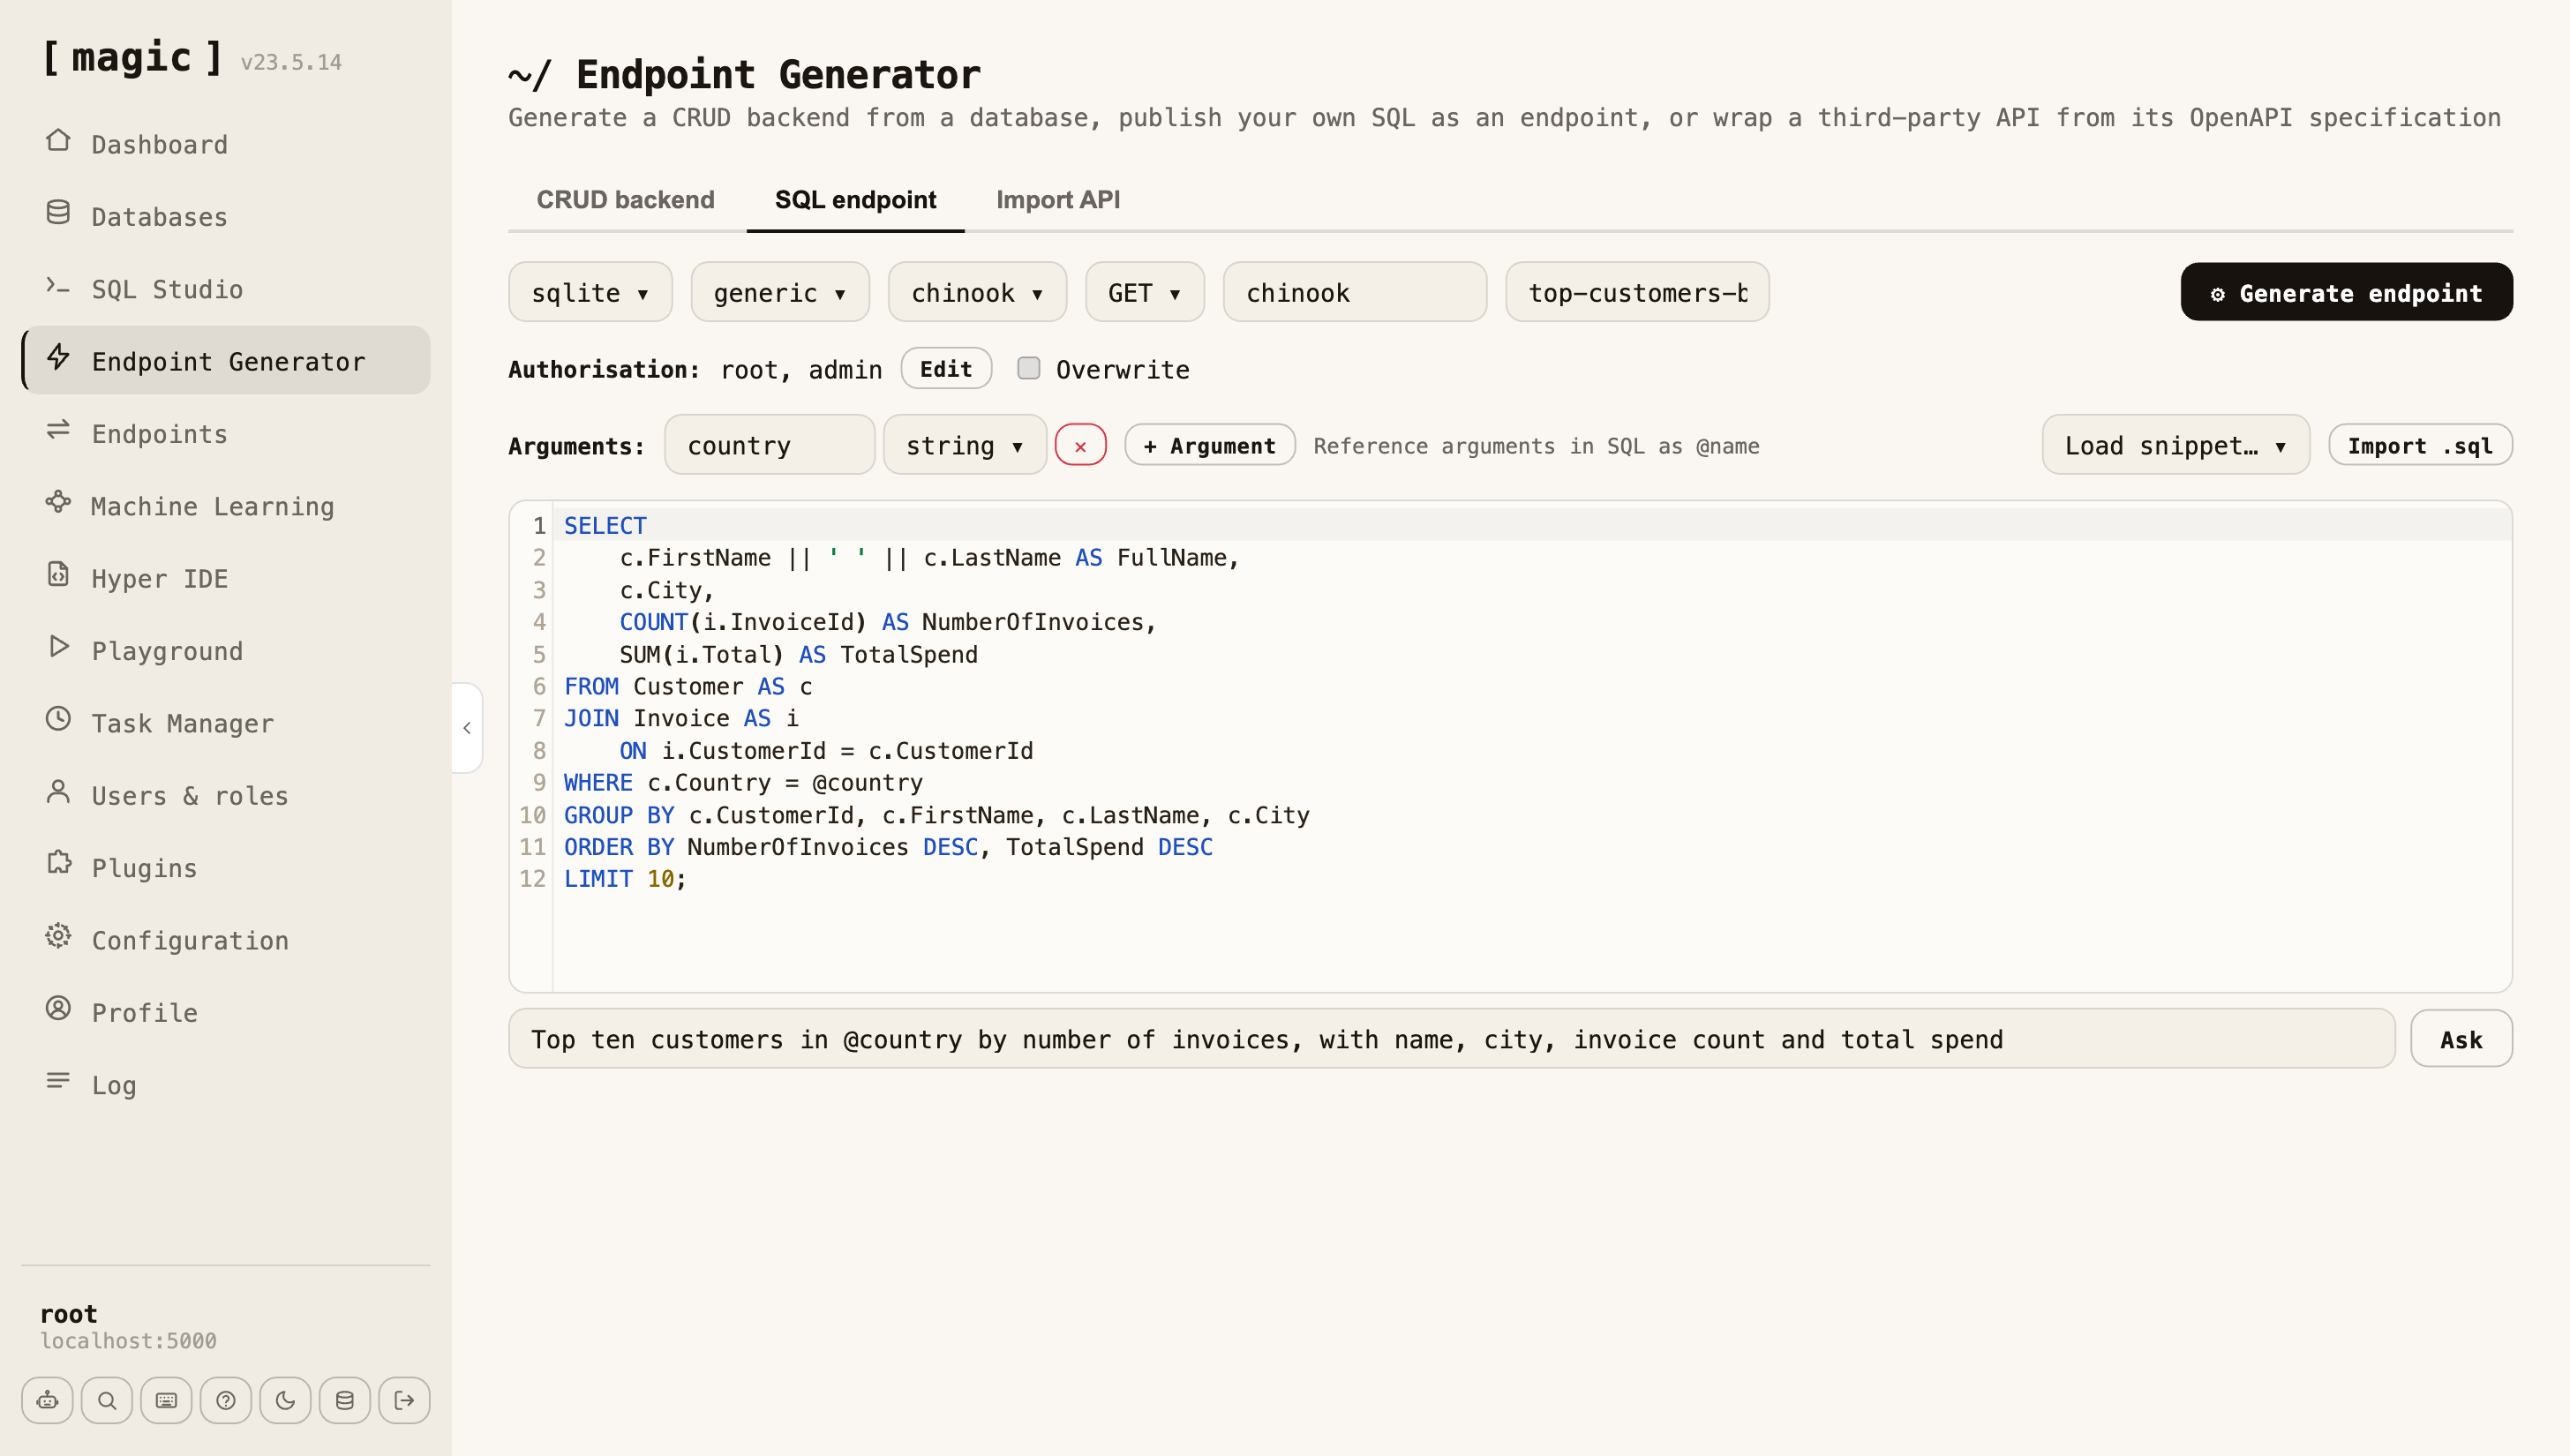Select Endpoint Generator in the sidebar
Image resolution: width=2570 pixels, height=1456 pixels.
(226, 361)
